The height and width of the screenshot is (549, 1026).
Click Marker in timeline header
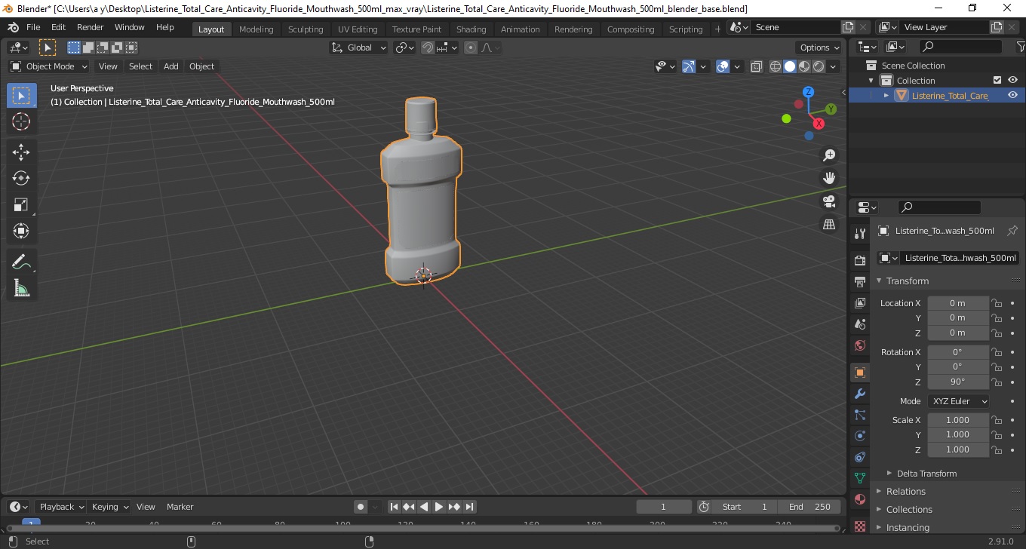coord(180,507)
